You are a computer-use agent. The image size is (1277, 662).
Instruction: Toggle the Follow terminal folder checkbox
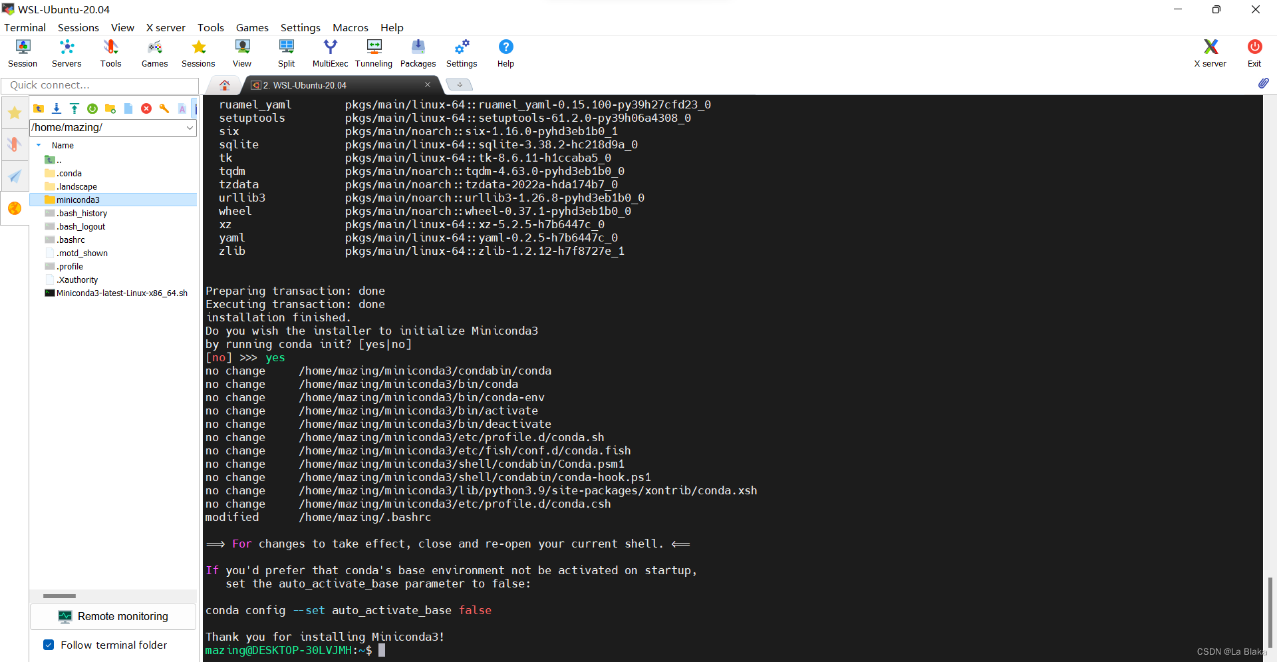pyautogui.click(x=49, y=645)
